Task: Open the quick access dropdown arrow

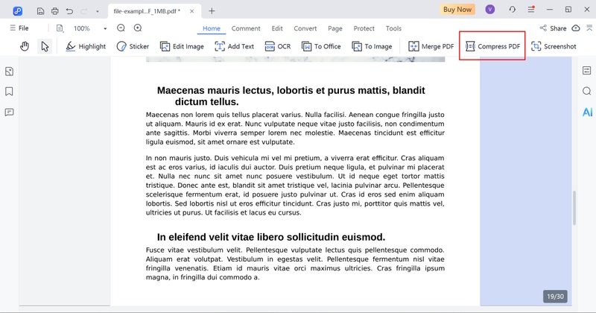Action: point(98,11)
